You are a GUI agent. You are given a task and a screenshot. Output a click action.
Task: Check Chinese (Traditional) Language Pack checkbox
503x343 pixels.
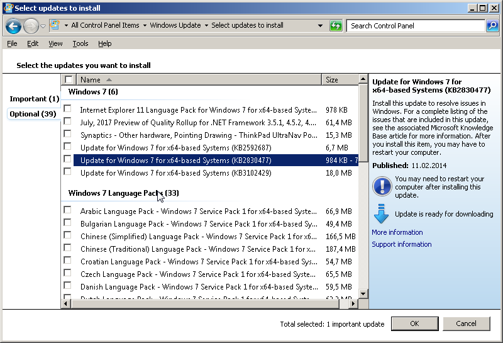(x=67, y=248)
